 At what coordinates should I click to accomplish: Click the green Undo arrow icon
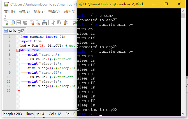click(x=75, y=23)
